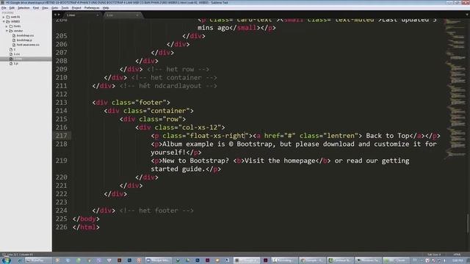This screenshot has height=264, width=470.
Task: Open the 1.css file in sidebar
Action: click(17, 54)
